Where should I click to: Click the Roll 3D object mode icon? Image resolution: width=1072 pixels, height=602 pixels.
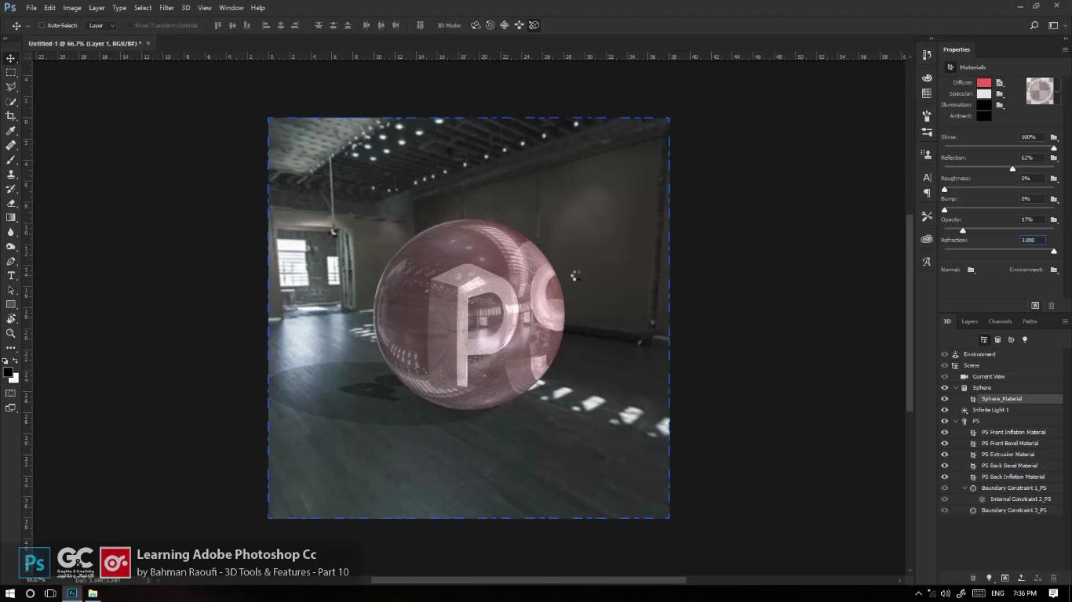click(490, 25)
